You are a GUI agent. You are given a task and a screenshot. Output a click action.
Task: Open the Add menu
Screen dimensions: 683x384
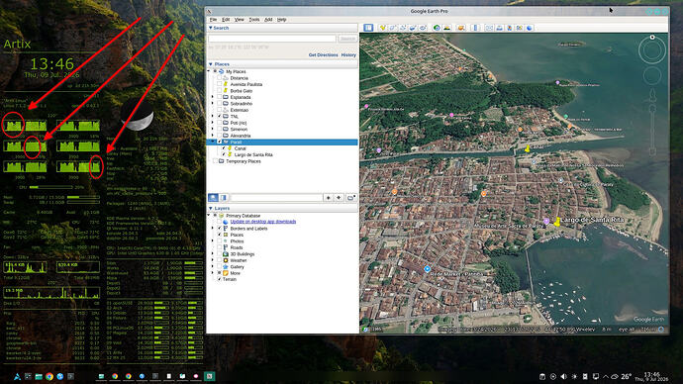click(268, 20)
